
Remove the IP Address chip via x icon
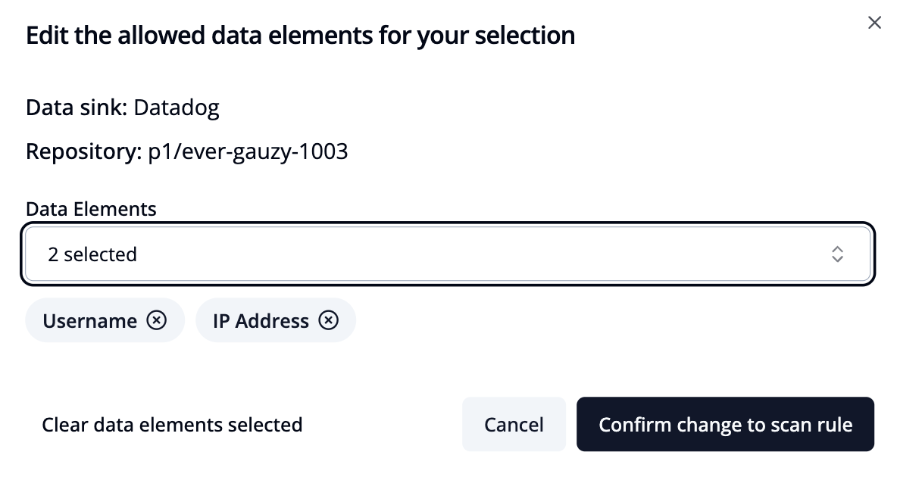point(328,320)
